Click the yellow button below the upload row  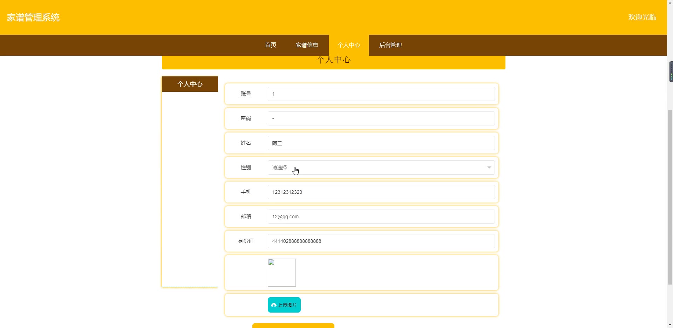click(293, 326)
